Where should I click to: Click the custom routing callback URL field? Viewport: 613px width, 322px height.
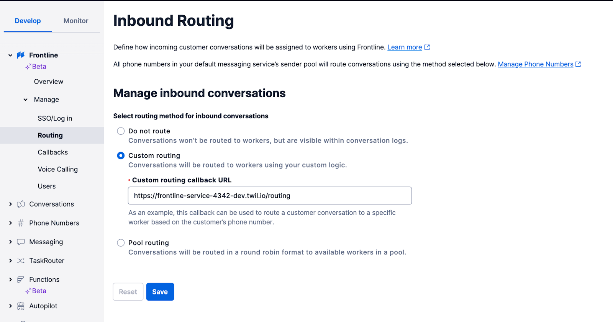270,196
